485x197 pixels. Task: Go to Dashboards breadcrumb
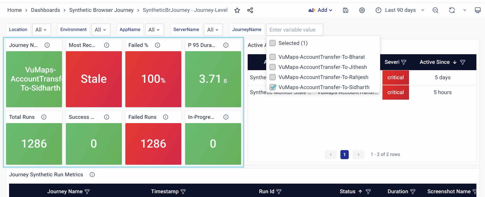(46, 10)
